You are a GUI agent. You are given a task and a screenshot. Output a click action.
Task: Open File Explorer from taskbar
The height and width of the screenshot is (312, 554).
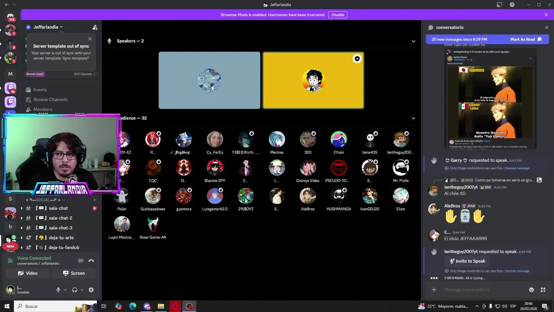[161, 306]
